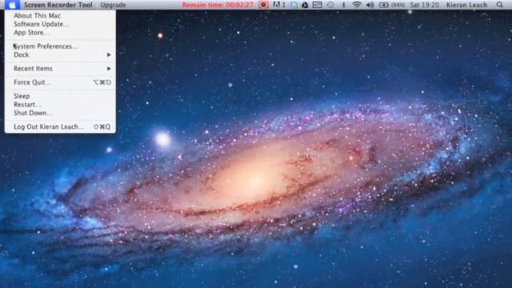512x288 pixels.
Task: Click the Remain time countdown text
Action: click(218, 5)
